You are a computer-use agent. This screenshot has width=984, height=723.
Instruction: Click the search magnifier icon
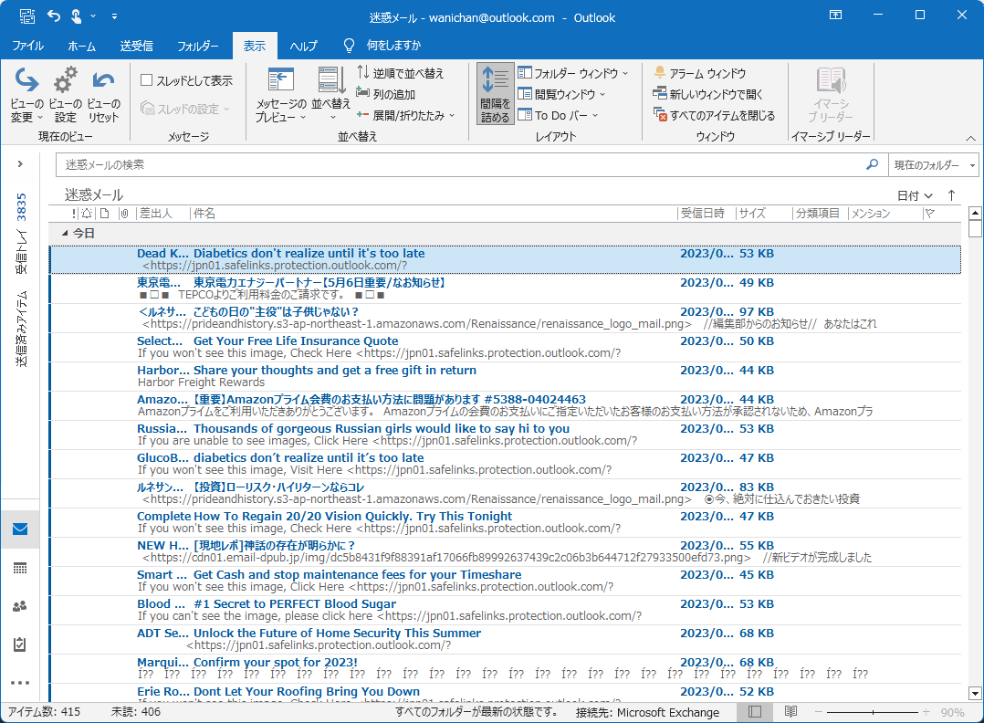coord(873,164)
